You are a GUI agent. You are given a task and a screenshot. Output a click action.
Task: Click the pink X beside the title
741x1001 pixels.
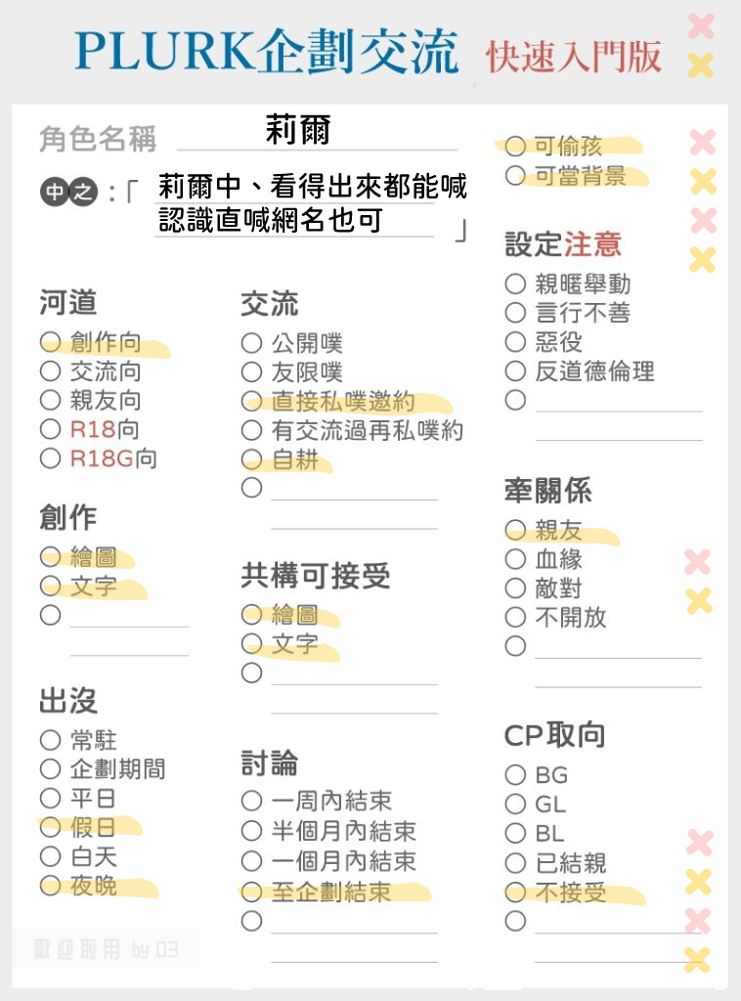click(701, 26)
